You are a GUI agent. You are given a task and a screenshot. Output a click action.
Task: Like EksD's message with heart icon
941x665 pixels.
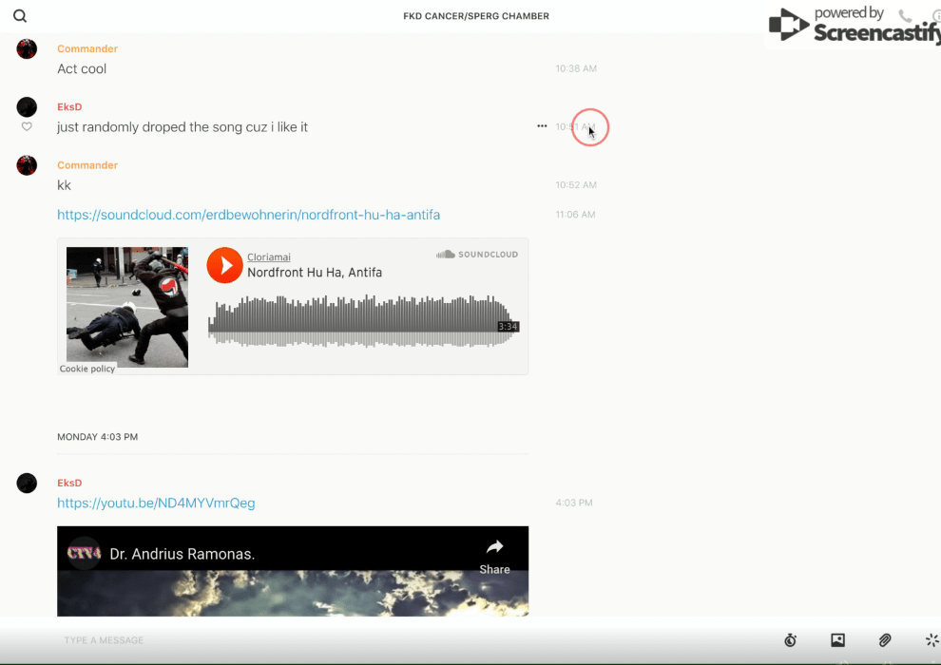tap(27, 127)
